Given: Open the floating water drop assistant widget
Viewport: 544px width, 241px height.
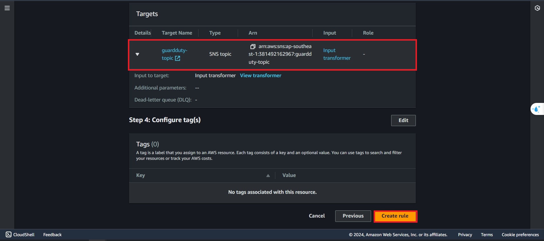Looking at the screenshot, I should coord(536,109).
